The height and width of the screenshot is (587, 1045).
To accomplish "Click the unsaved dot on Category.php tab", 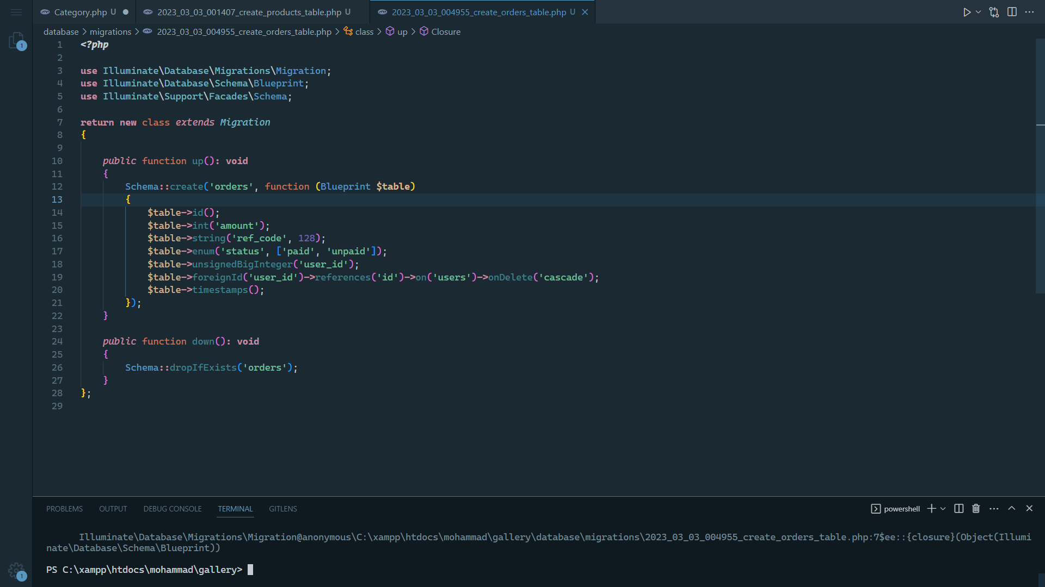I will coord(126,12).
